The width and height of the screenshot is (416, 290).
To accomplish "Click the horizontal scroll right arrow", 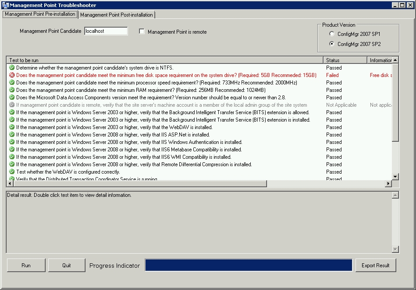I will point(388,183).
